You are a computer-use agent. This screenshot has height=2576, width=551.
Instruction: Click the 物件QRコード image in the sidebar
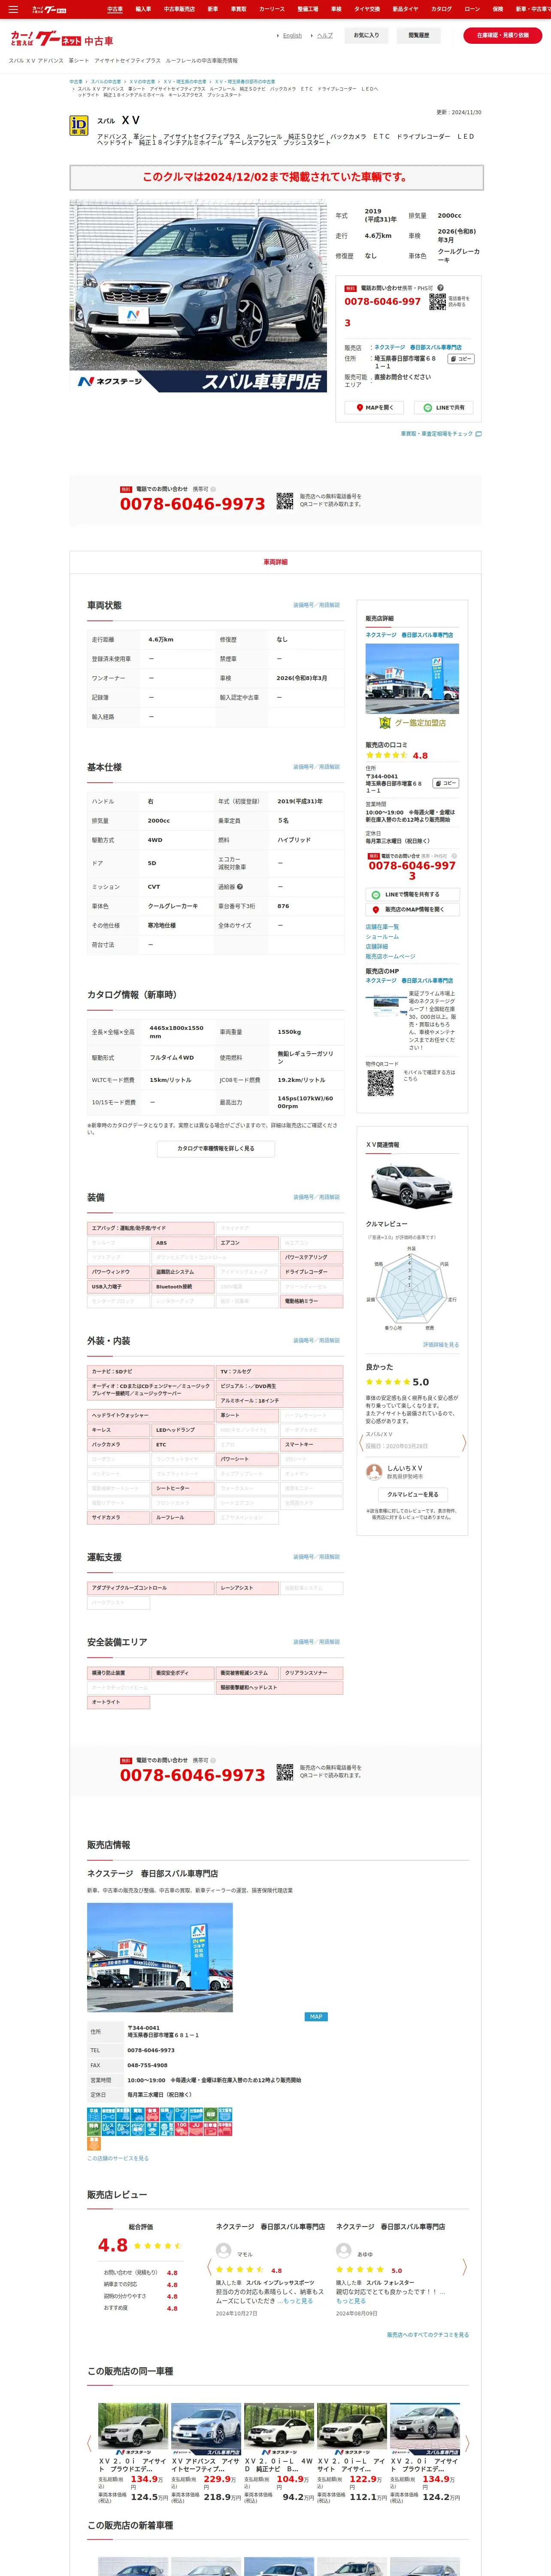pyautogui.click(x=380, y=1083)
